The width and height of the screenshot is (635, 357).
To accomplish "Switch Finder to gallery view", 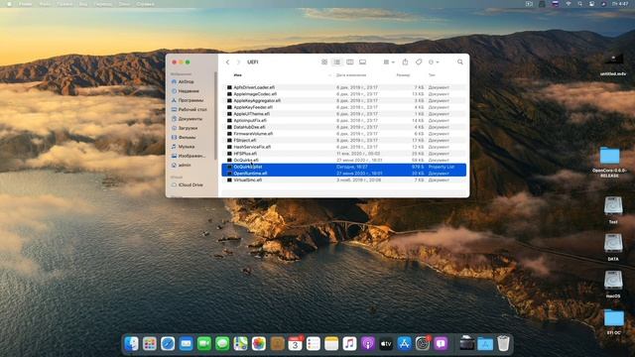I will (x=362, y=61).
